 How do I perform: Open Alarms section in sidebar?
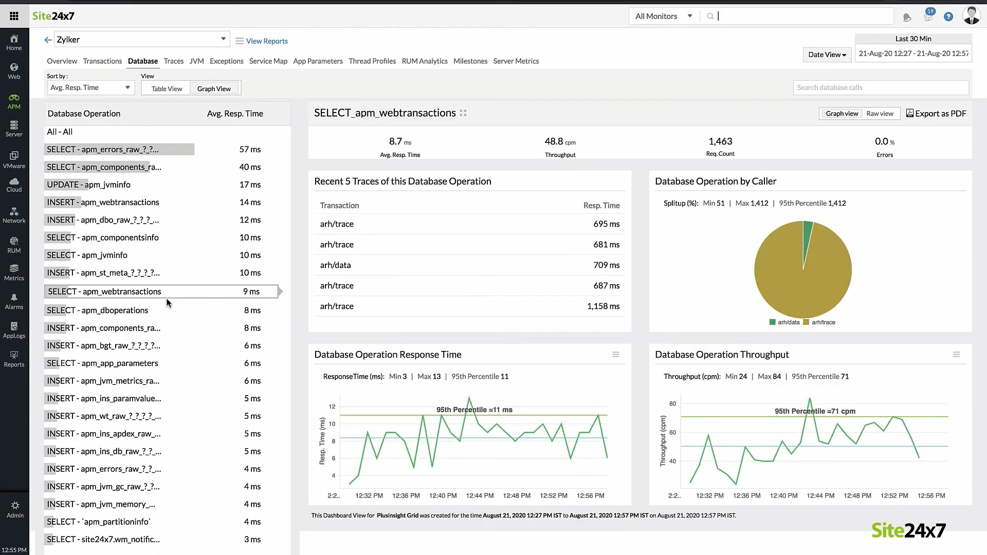coord(14,302)
